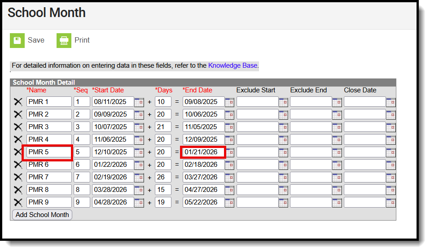Open End Date calendar for PMR 6

tap(229, 165)
